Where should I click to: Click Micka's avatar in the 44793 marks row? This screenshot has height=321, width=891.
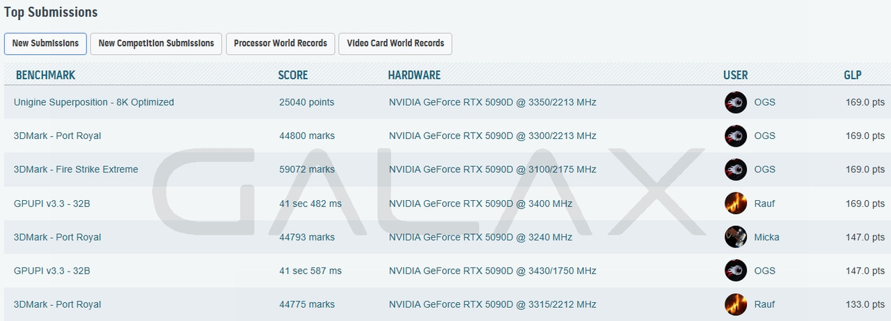(736, 237)
